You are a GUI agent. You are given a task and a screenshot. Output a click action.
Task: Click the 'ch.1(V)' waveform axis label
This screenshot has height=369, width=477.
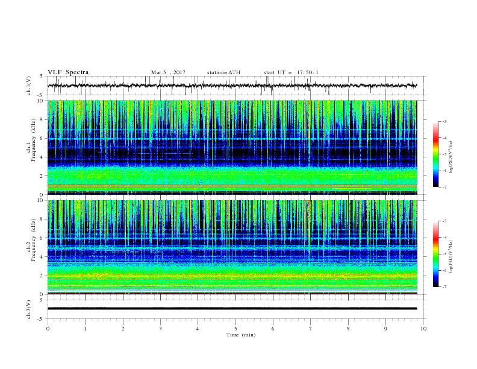click(29, 86)
